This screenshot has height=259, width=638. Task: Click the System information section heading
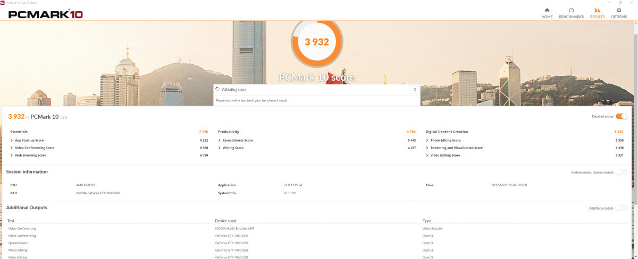coord(27,172)
